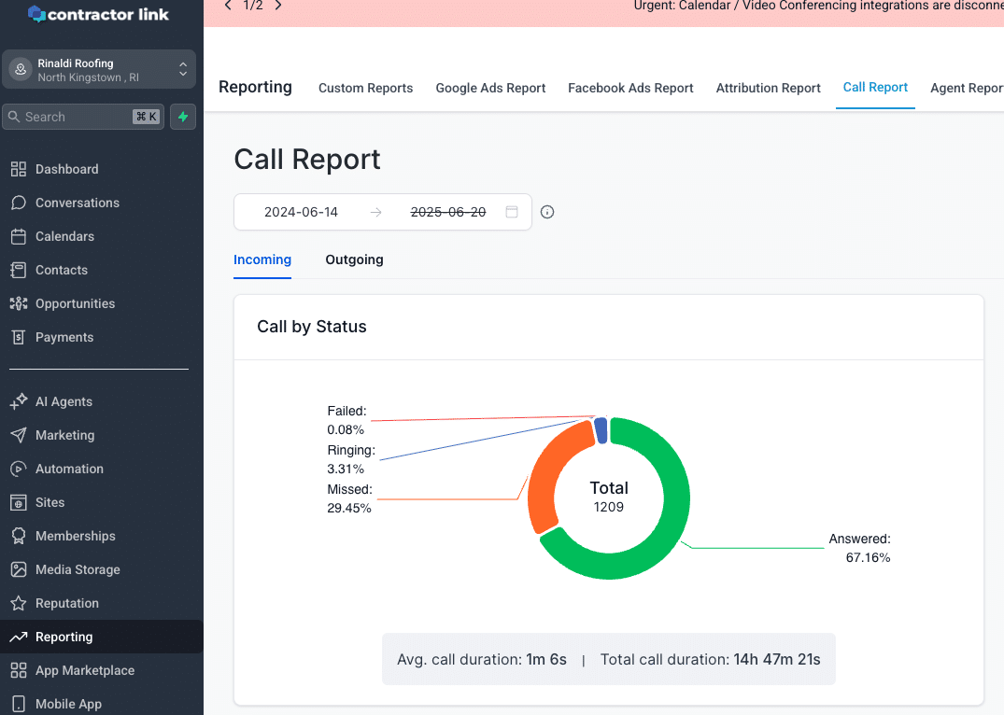Expand the Rinaldi Roofing account switcher
This screenshot has height=715, width=1004.
tap(183, 70)
